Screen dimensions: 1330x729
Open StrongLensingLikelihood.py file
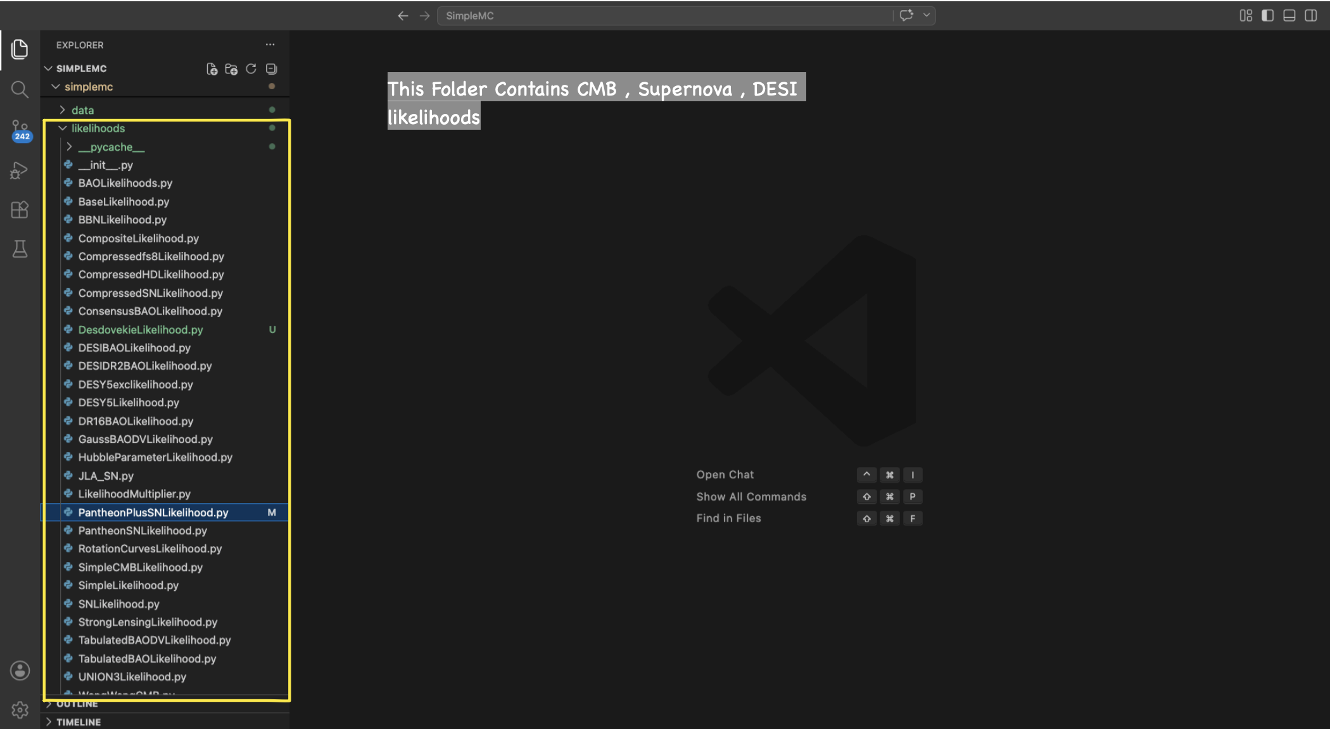(166, 622)
